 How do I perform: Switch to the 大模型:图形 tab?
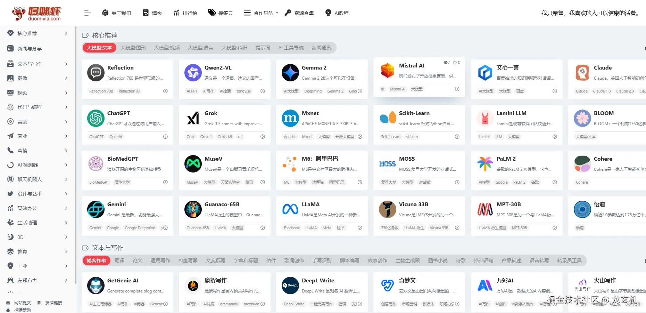pos(133,48)
